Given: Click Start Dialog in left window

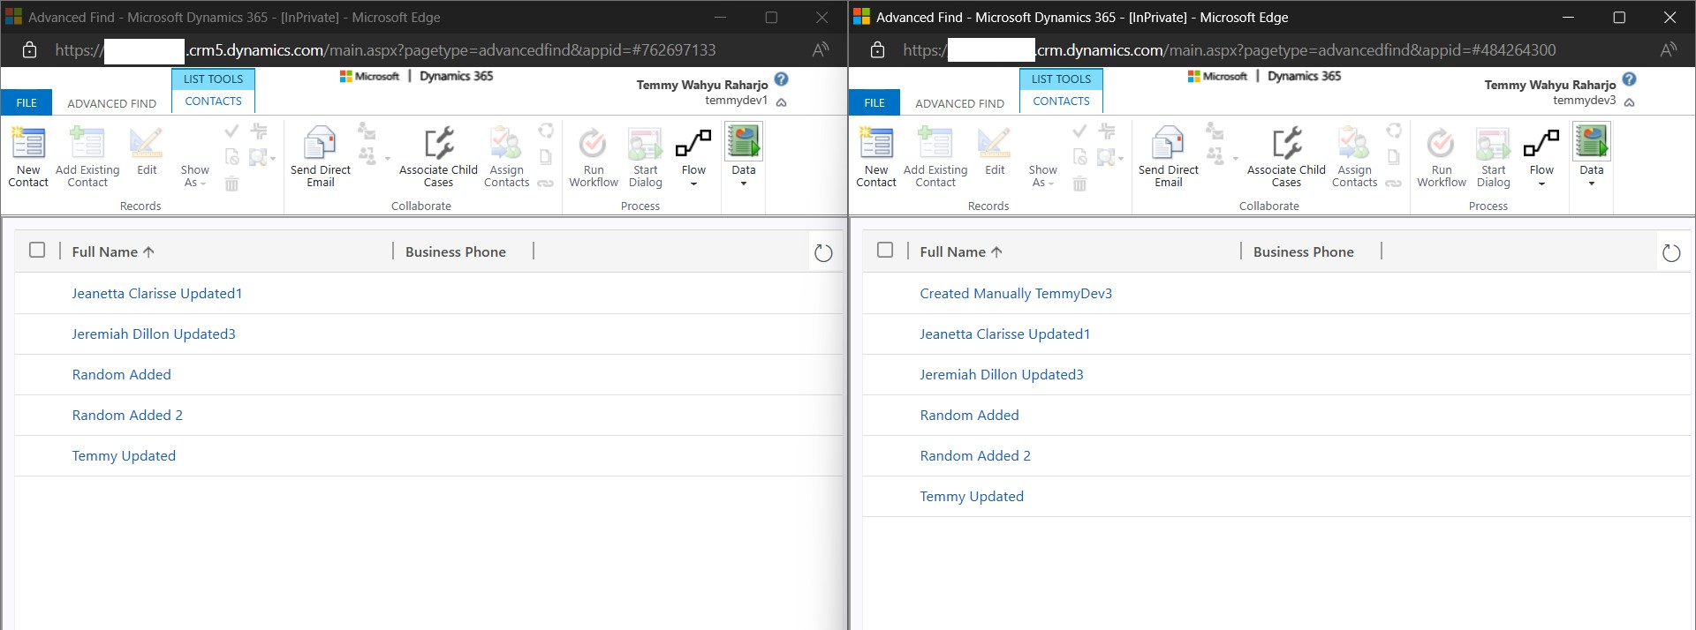Looking at the screenshot, I should (x=646, y=157).
